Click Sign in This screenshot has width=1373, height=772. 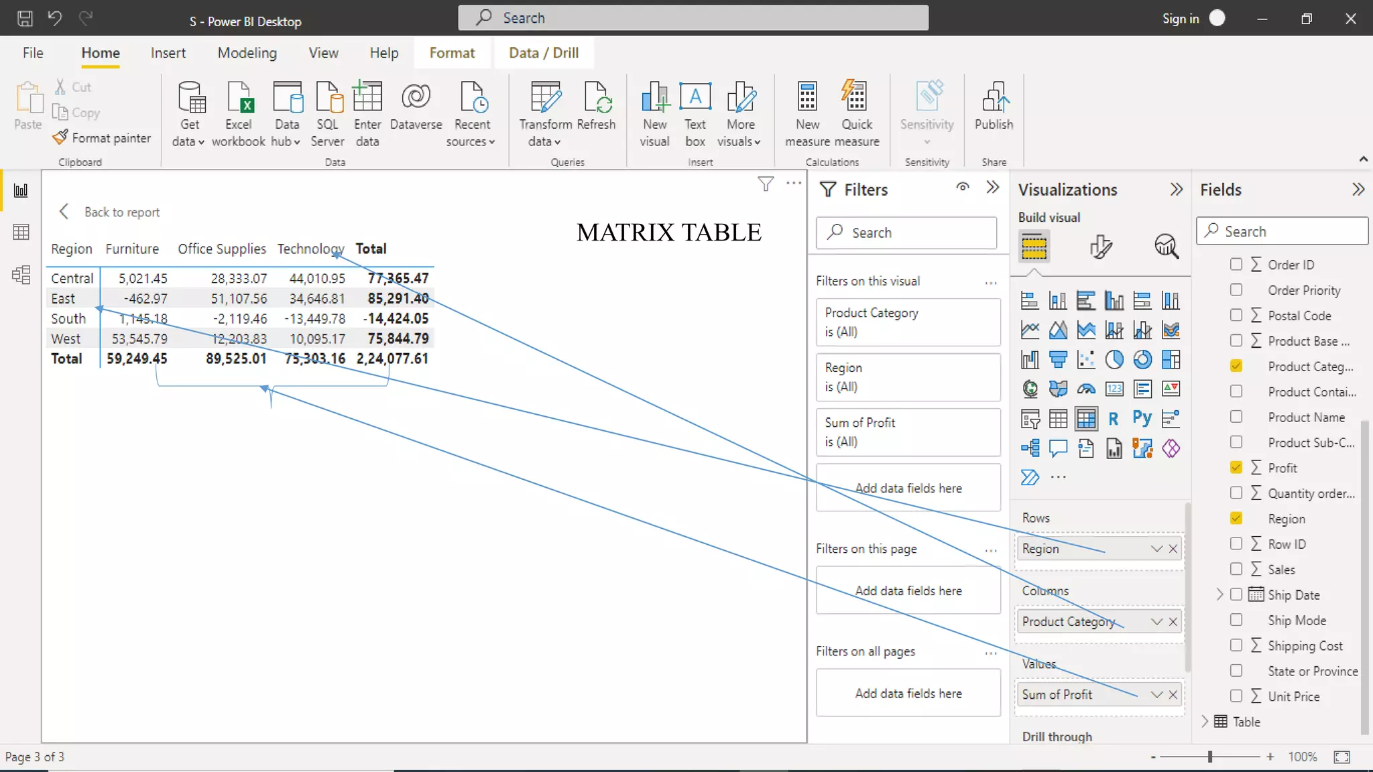point(1181,19)
